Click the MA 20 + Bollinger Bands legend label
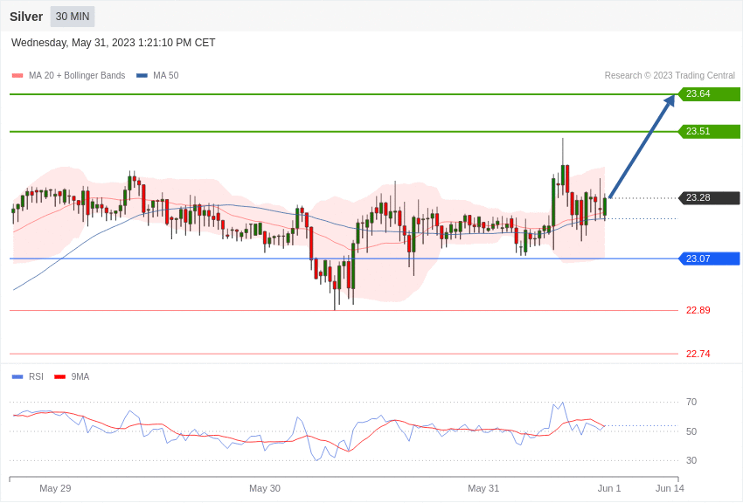This screenshot has height=503, width=743. tap(77, 76)
